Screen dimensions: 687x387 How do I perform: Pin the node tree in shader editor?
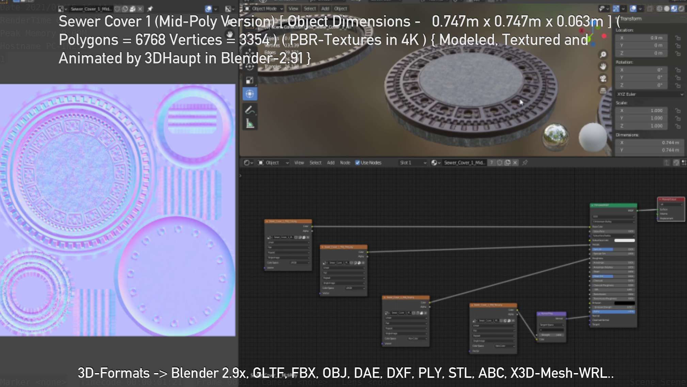[525, 163]
